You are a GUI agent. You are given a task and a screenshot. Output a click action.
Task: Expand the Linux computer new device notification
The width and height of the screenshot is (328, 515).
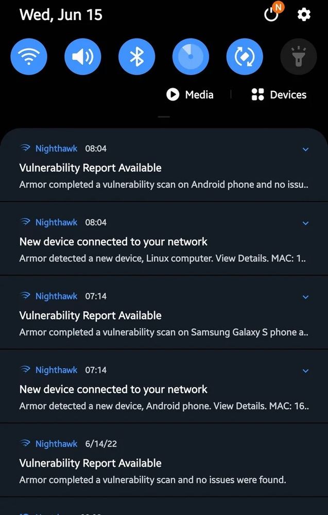pyautogui.click(x=305, y=223)
